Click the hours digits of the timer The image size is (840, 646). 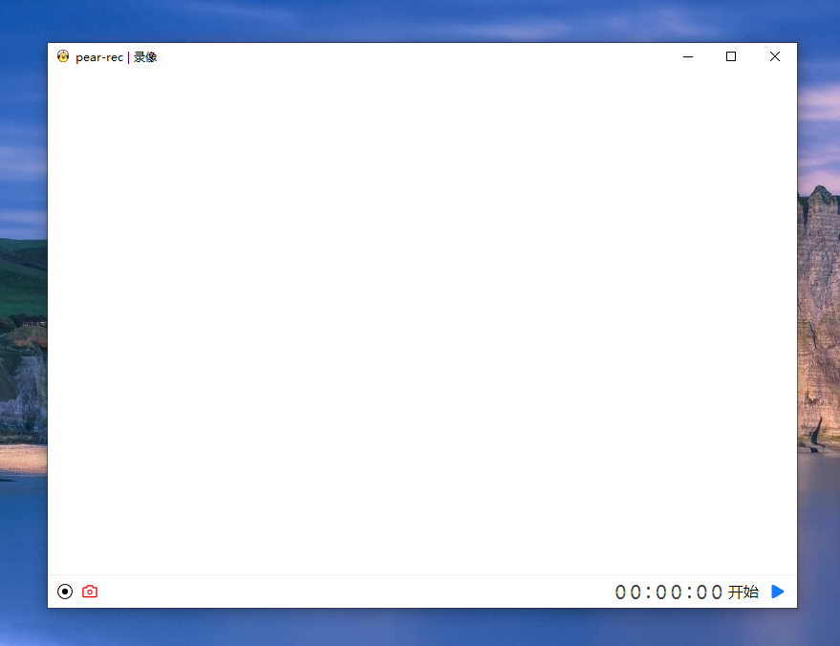pos(628,592)
